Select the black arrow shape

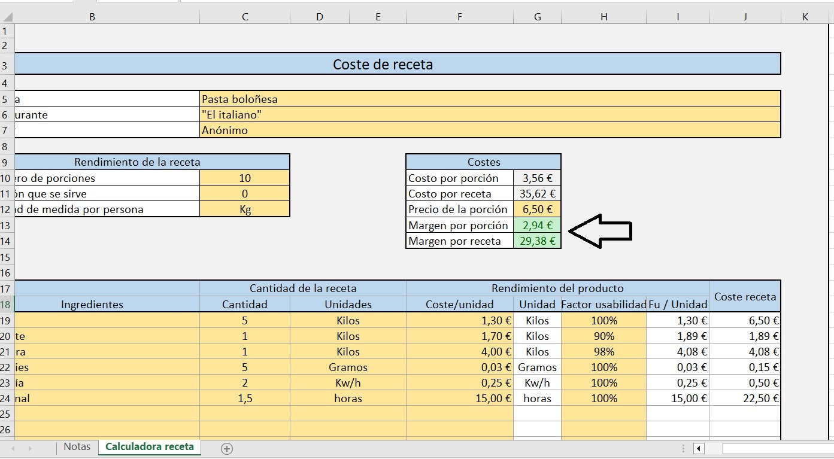(599, 232)
